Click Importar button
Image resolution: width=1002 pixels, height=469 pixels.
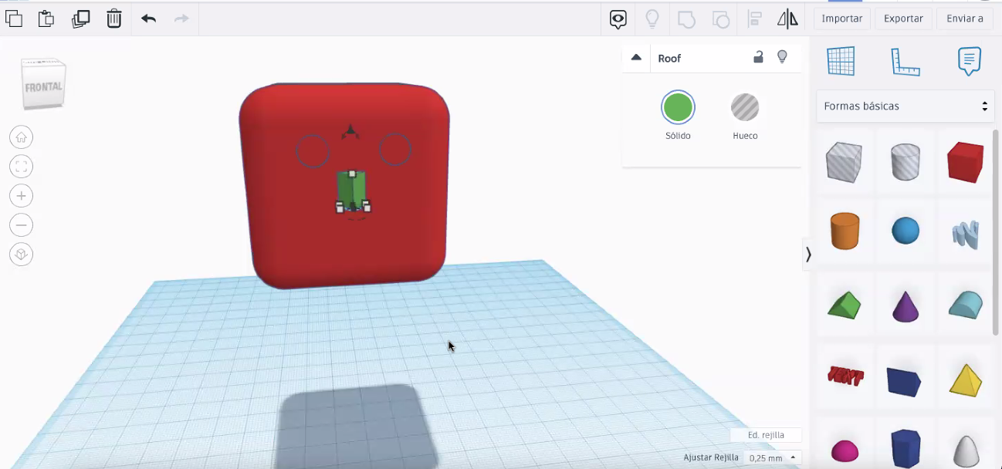[841, 19]
